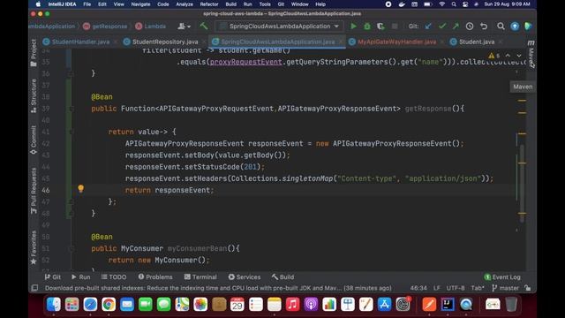
Task: Open the Navigate menu
Action: [x=140, y=4]
